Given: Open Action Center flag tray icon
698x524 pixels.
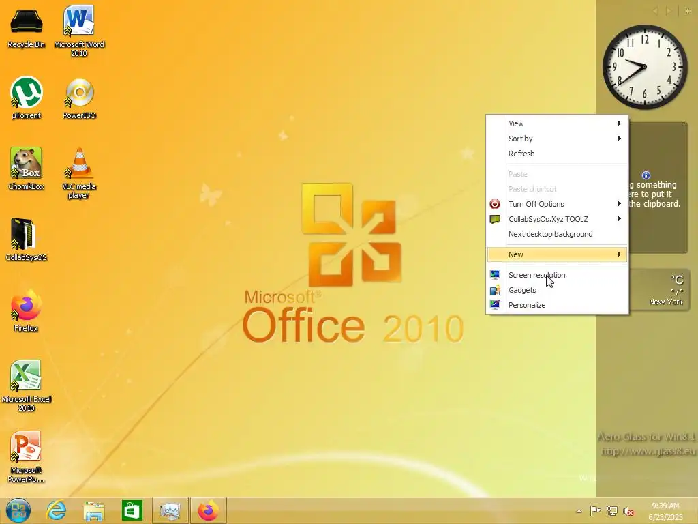Looking at the screenshot, I should (x=595, y=510).
